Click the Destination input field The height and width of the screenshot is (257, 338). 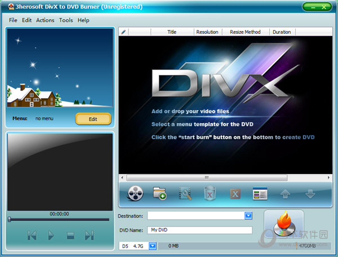(x=196, y=216)
